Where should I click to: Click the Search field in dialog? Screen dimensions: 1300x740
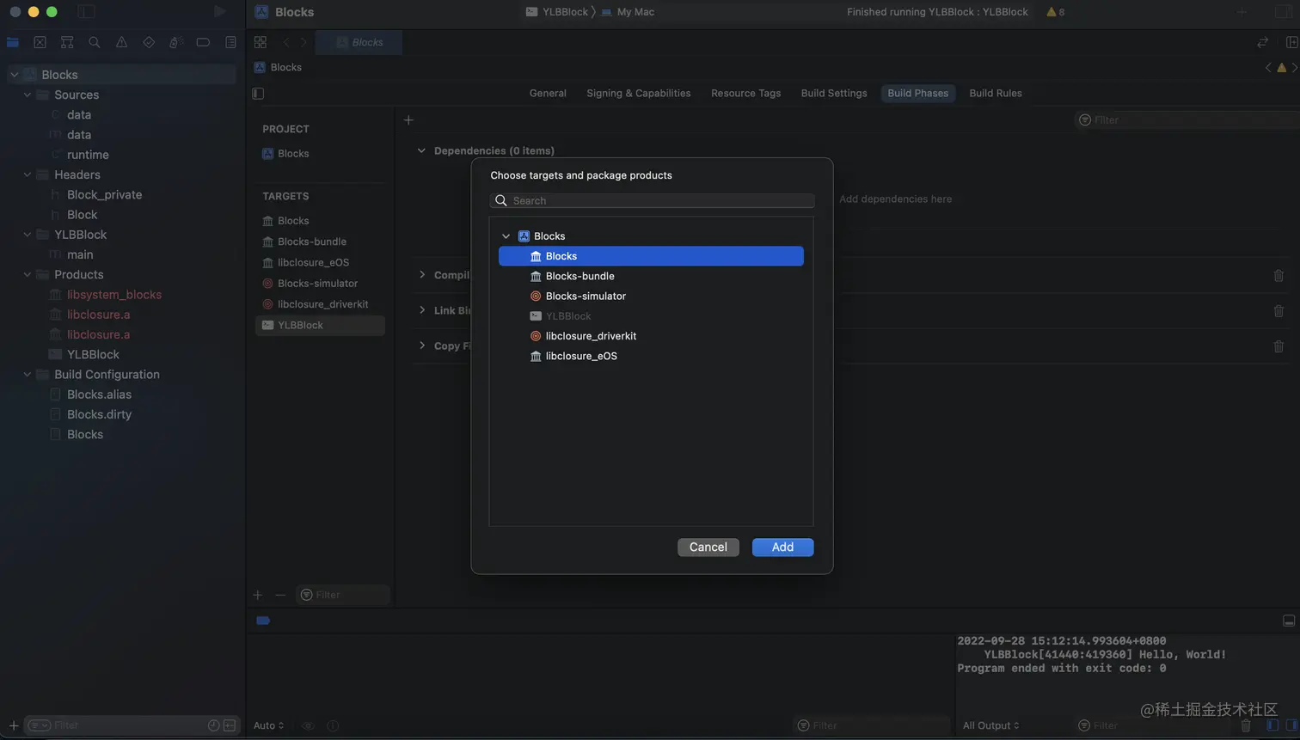coord(653,201)
